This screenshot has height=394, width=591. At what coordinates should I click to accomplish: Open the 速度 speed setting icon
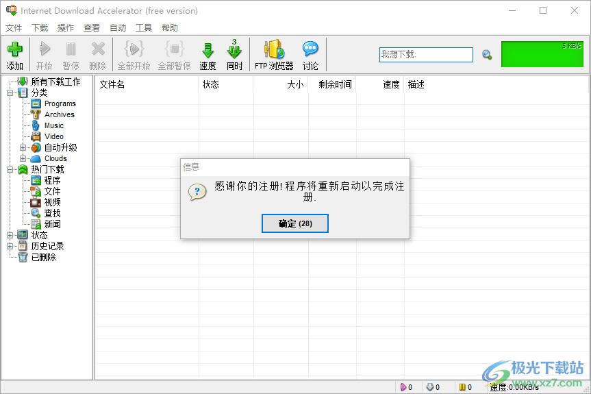coord(208,50)
